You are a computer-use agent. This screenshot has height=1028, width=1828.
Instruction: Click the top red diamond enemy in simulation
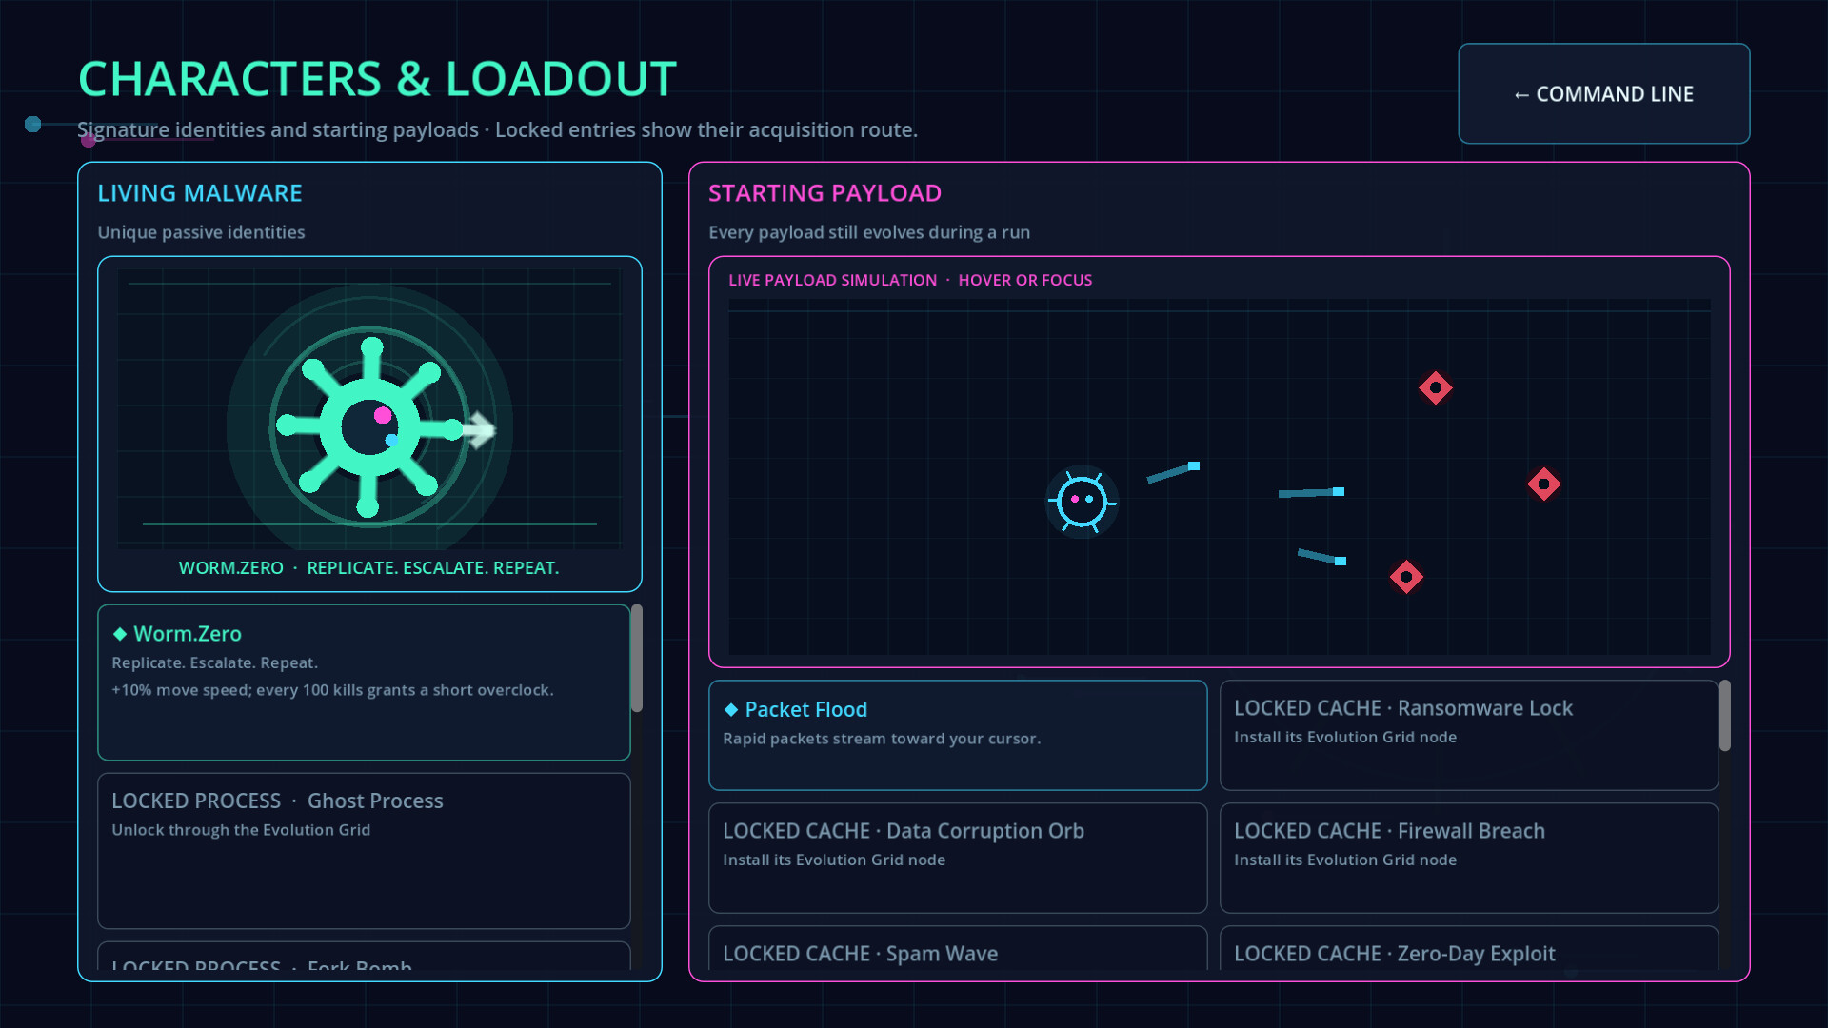1436,387
